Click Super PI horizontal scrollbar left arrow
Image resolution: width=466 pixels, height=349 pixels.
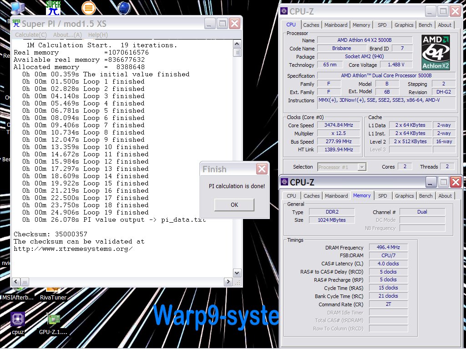click(x=16, y=282)
